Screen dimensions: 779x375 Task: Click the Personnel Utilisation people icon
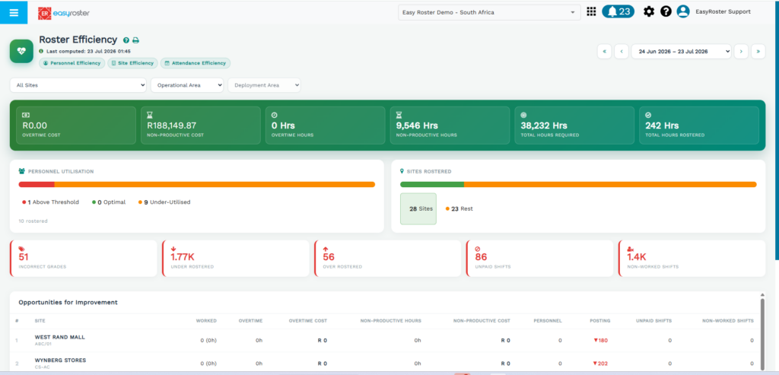(x=22, y=171)
